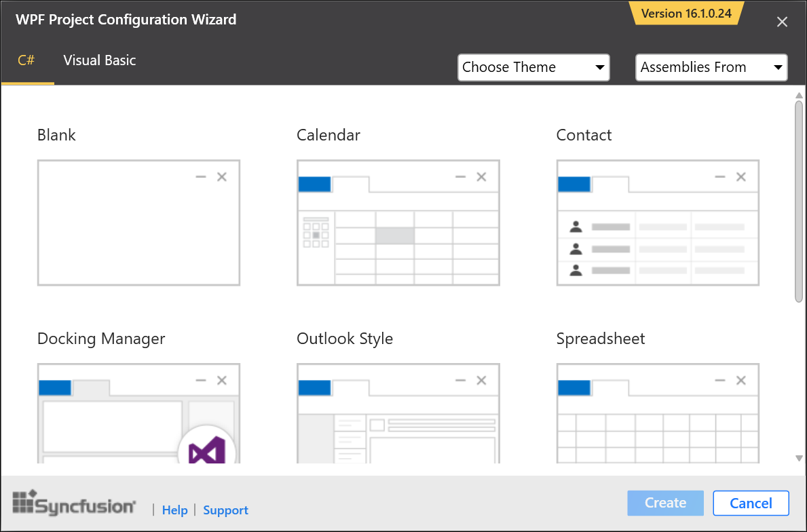Expand the Assemblies From dropdown
Screen dimensions: 807x532
tap(711, 67)
